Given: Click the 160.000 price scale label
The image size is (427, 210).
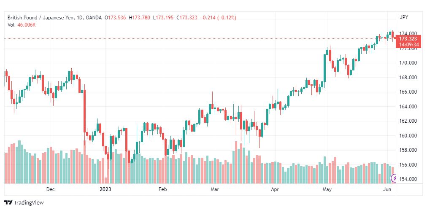Looking at the screenshot, I should [408, 135].
